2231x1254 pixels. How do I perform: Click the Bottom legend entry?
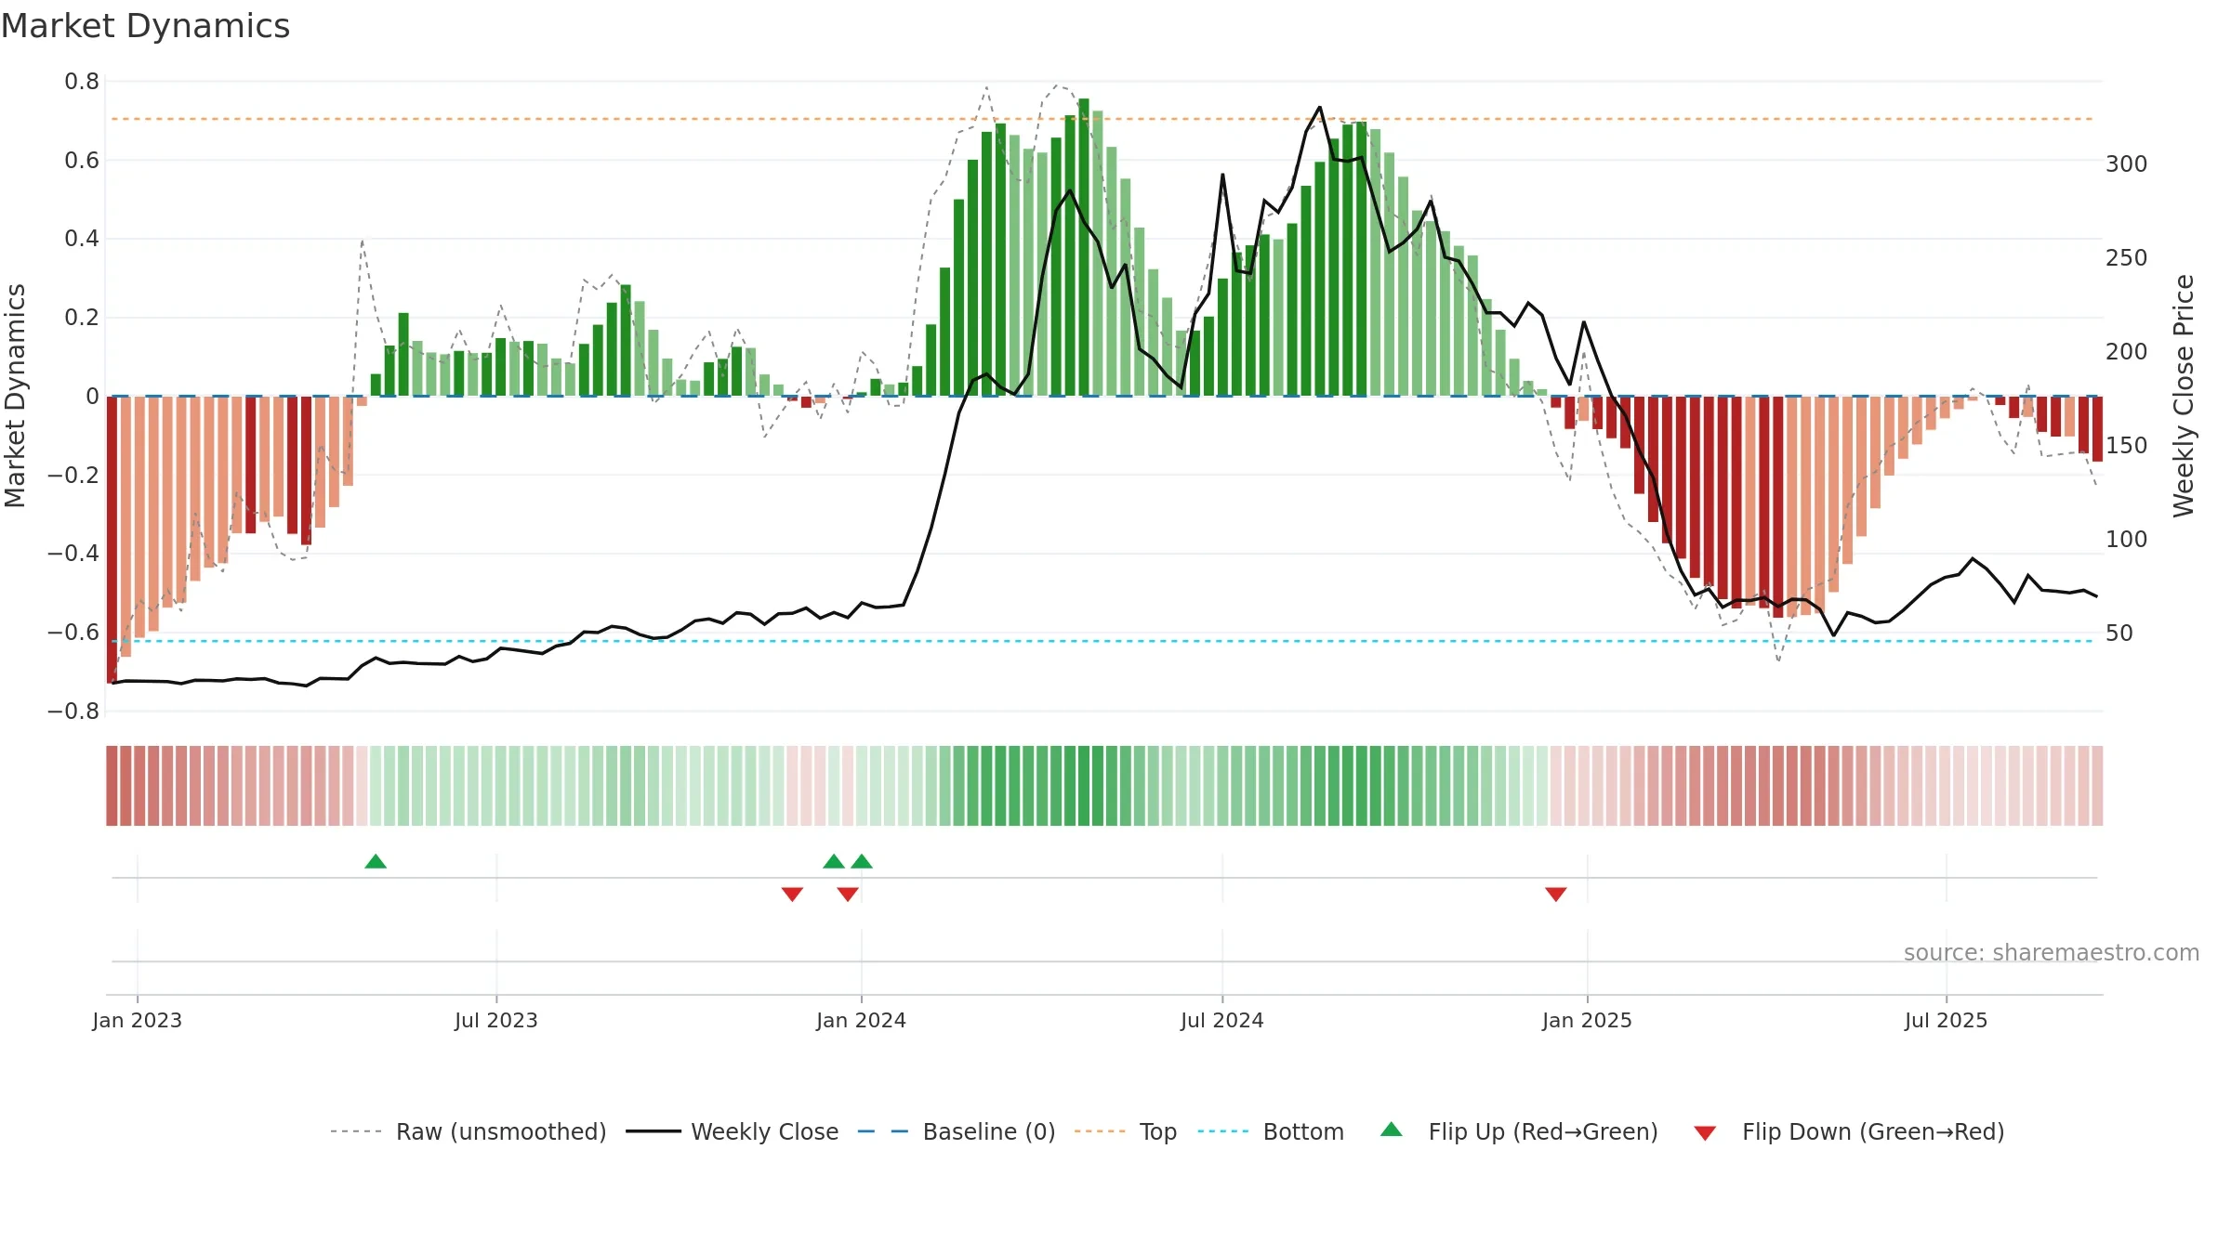pos(1271,1131)
